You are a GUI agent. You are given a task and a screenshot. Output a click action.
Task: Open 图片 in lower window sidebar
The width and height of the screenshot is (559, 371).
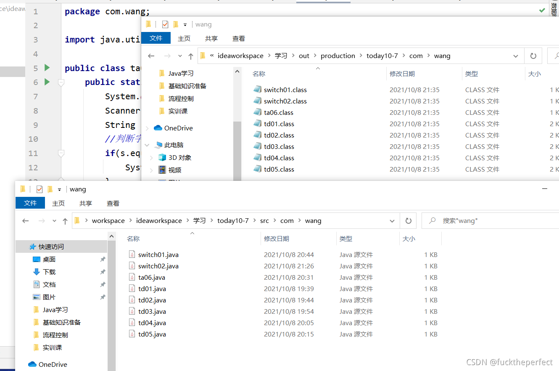click(49, 297)
